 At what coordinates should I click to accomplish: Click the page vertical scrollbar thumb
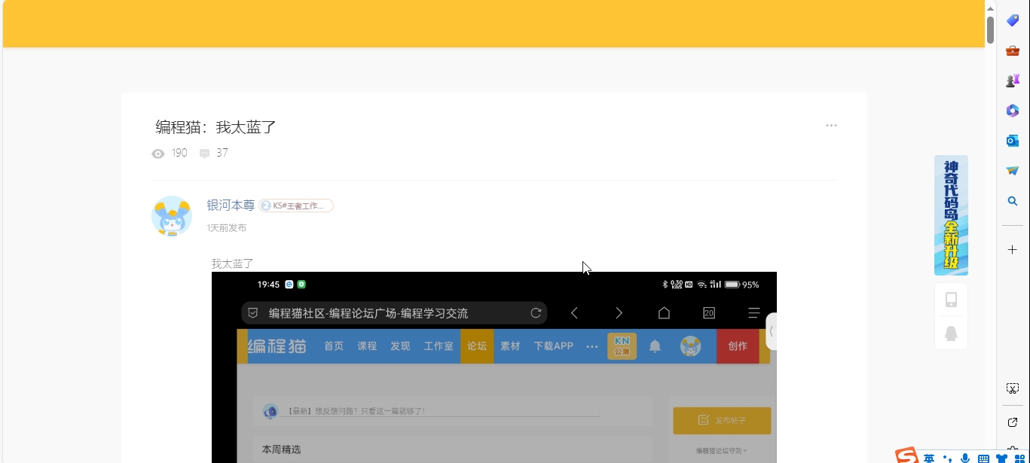point(991,29)
